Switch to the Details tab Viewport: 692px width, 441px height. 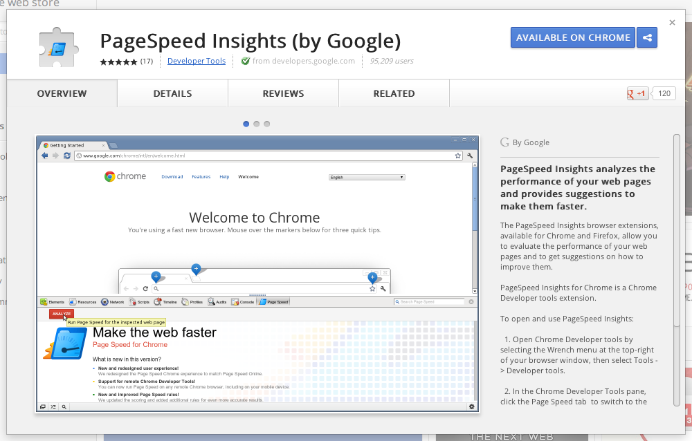click(172, 94)
